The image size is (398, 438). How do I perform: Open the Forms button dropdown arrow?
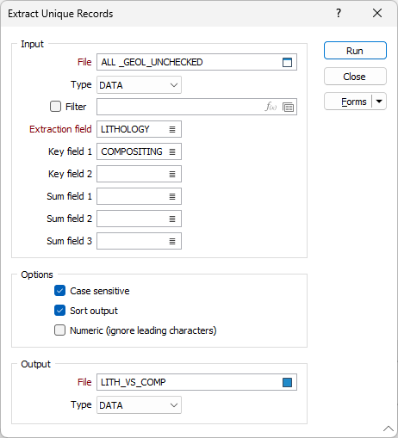pos(379,102)
